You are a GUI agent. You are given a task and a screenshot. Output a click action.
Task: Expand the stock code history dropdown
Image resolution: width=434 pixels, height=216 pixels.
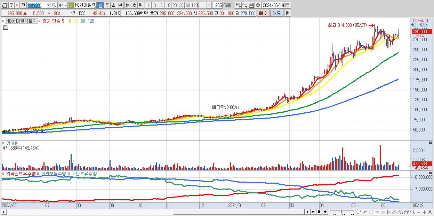[48, 5]
